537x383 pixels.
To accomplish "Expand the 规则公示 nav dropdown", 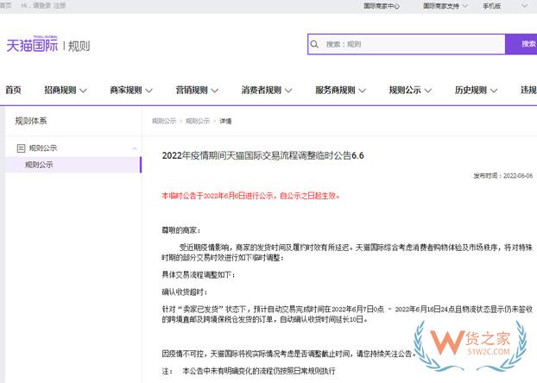I will coord(410,90).
